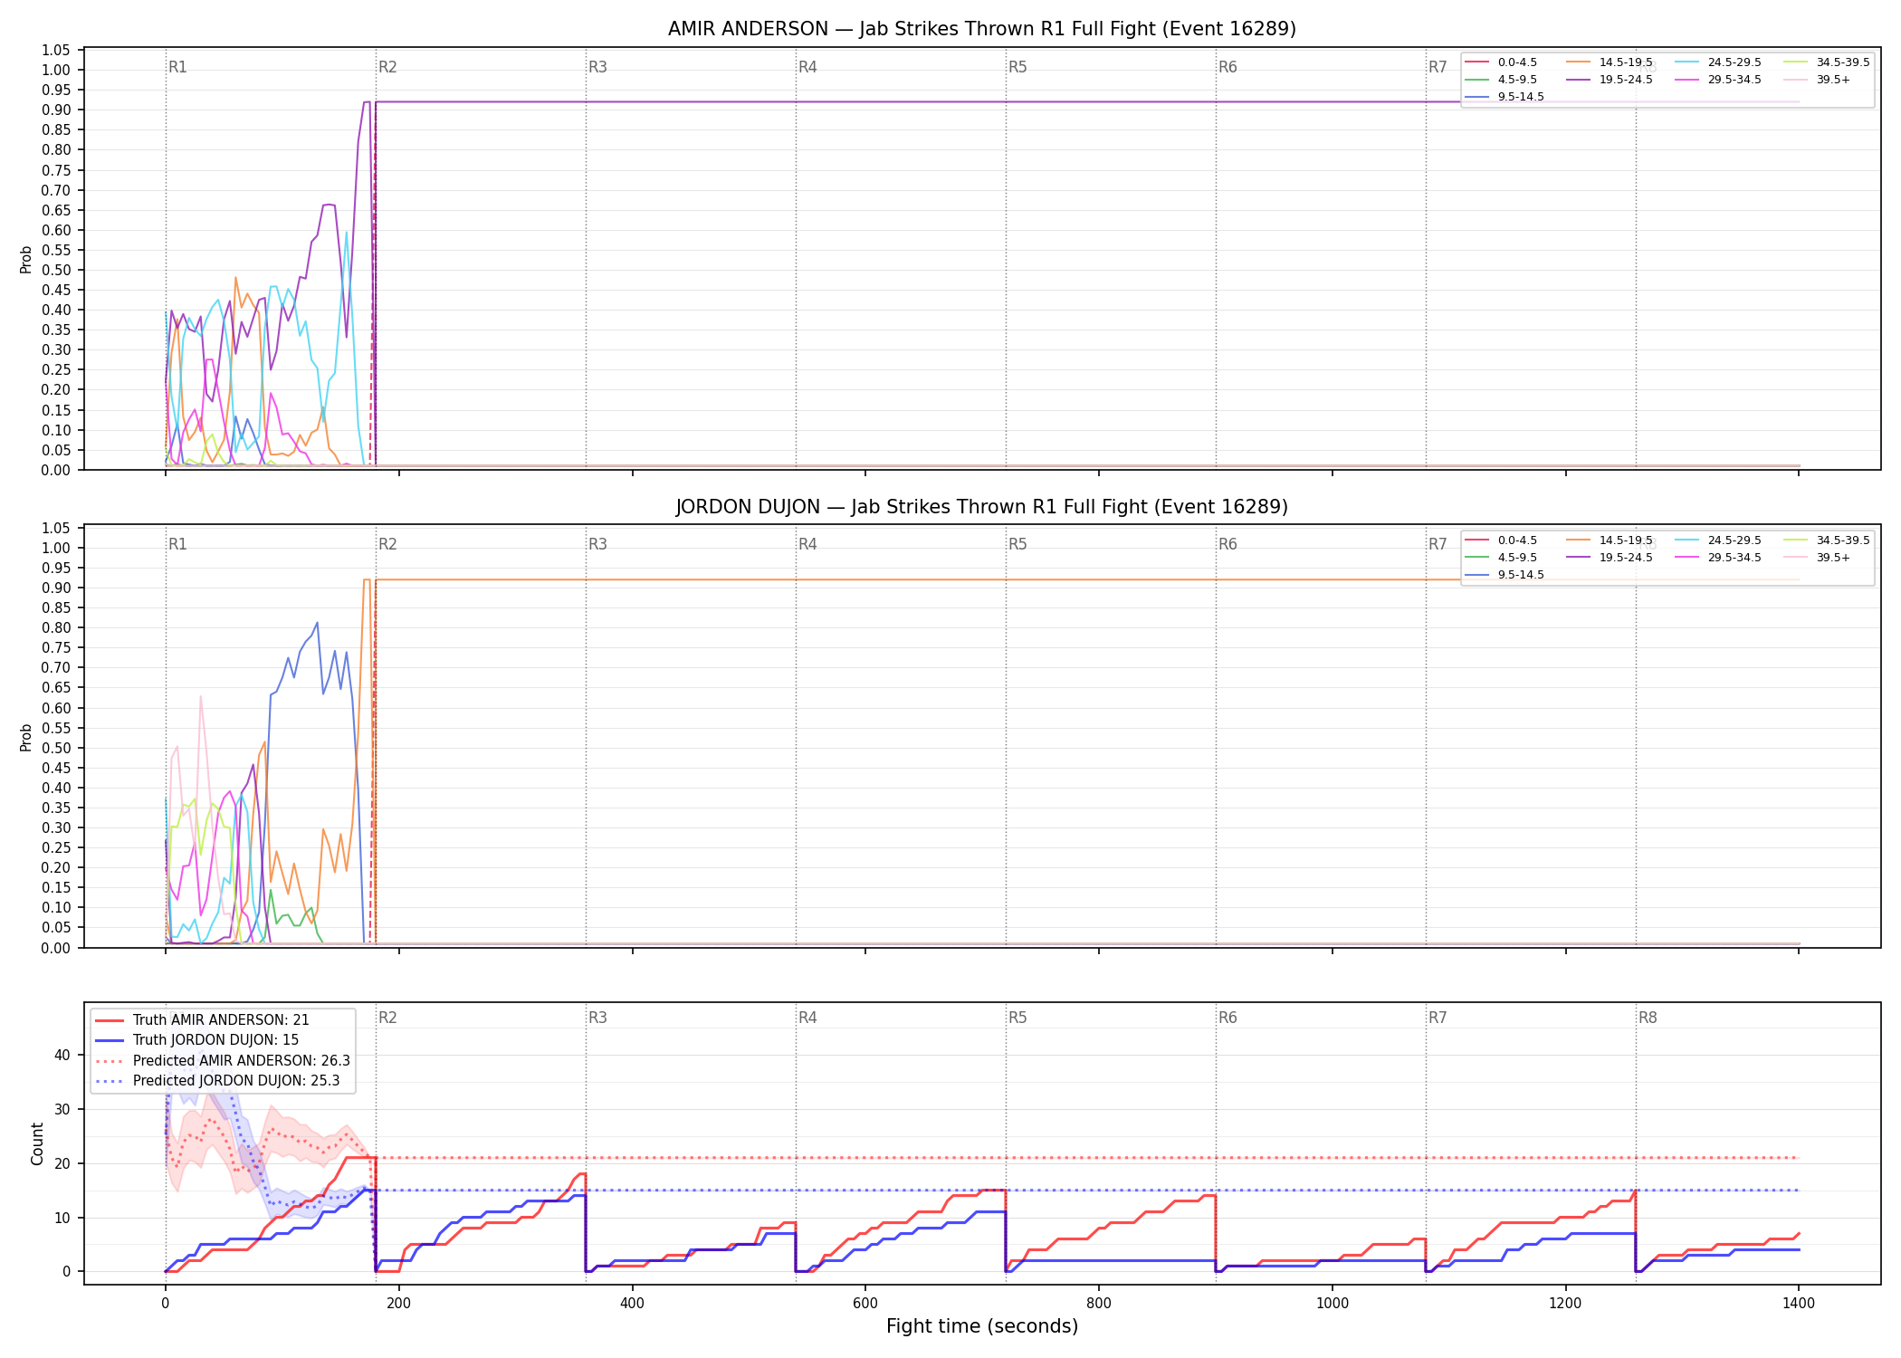The image size is (1901, 1358).
Task: Click the '0' tick on the Fight time axis
Action: click(x=165, y=1304)
